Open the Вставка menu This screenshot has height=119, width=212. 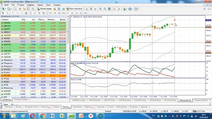click(21, 5)
